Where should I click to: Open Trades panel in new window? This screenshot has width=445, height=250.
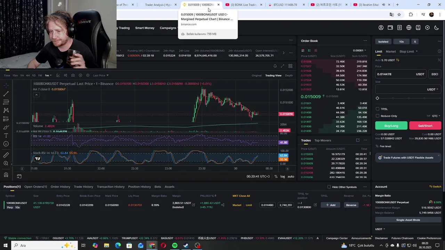click(x=358, y=140)
